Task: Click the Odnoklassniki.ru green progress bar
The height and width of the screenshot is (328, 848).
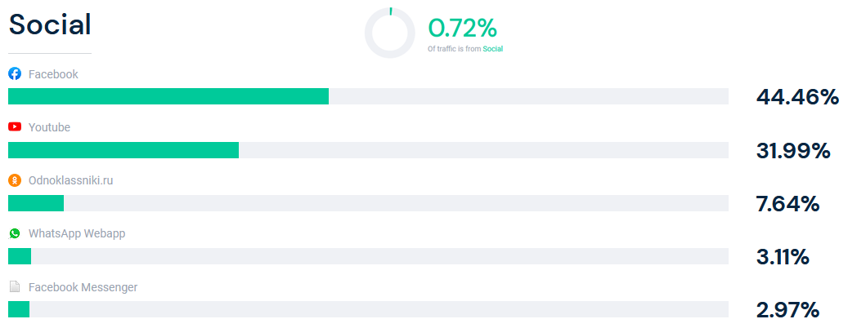Action: coord(36,203)
